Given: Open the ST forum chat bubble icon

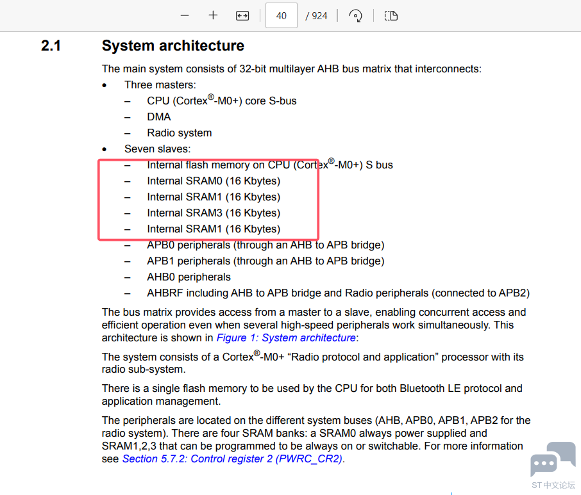Looking at the screenshot, I should tap(553, 459).
